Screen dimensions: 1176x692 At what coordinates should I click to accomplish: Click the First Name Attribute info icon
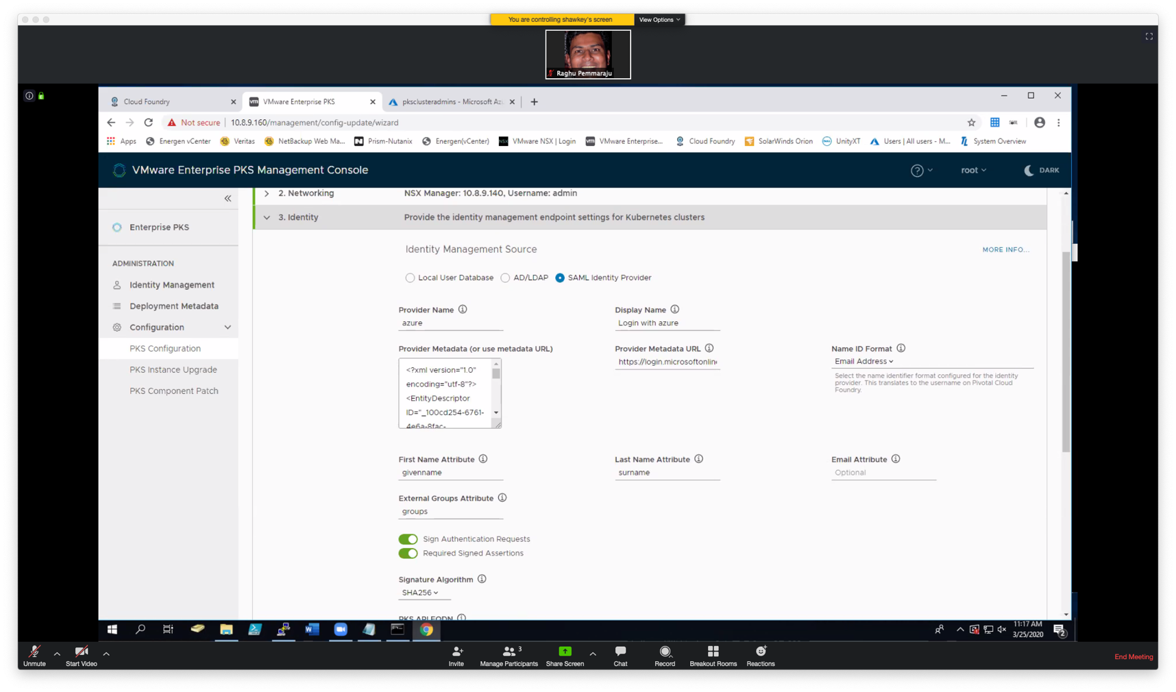483,459
